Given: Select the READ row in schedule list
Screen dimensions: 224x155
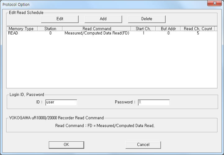Looking at the screenshot, I should (13, 33).
